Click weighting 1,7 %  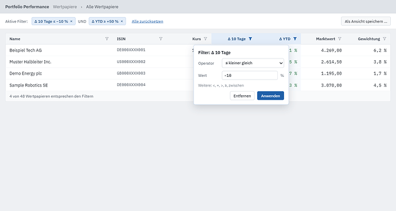[x=380, y=73]
